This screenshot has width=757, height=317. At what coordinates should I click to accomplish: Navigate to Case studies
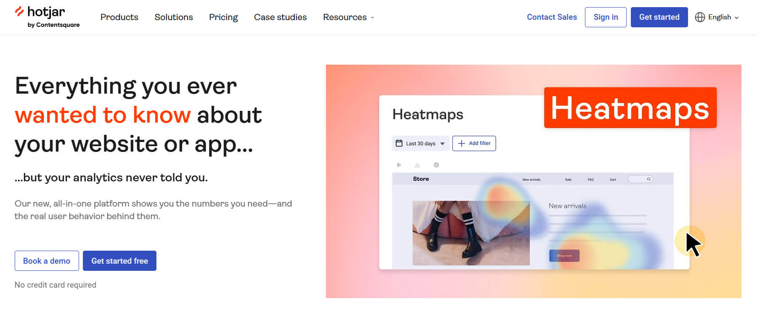(280, 17)
